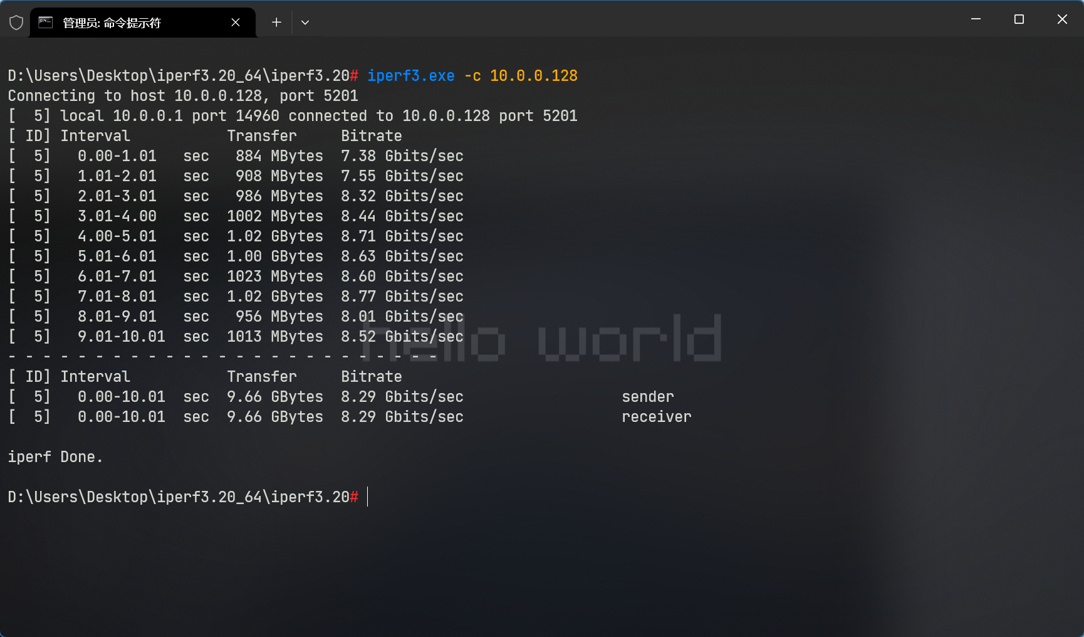Click the administrator shield icon
Image resolution: width=1084 pixels, height=637 pixels.
[16, 23]
